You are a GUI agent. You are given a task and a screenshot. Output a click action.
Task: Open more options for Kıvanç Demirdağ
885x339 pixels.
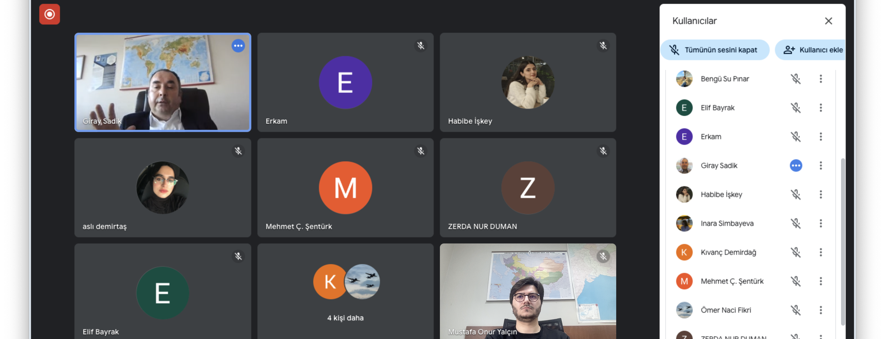821,253
